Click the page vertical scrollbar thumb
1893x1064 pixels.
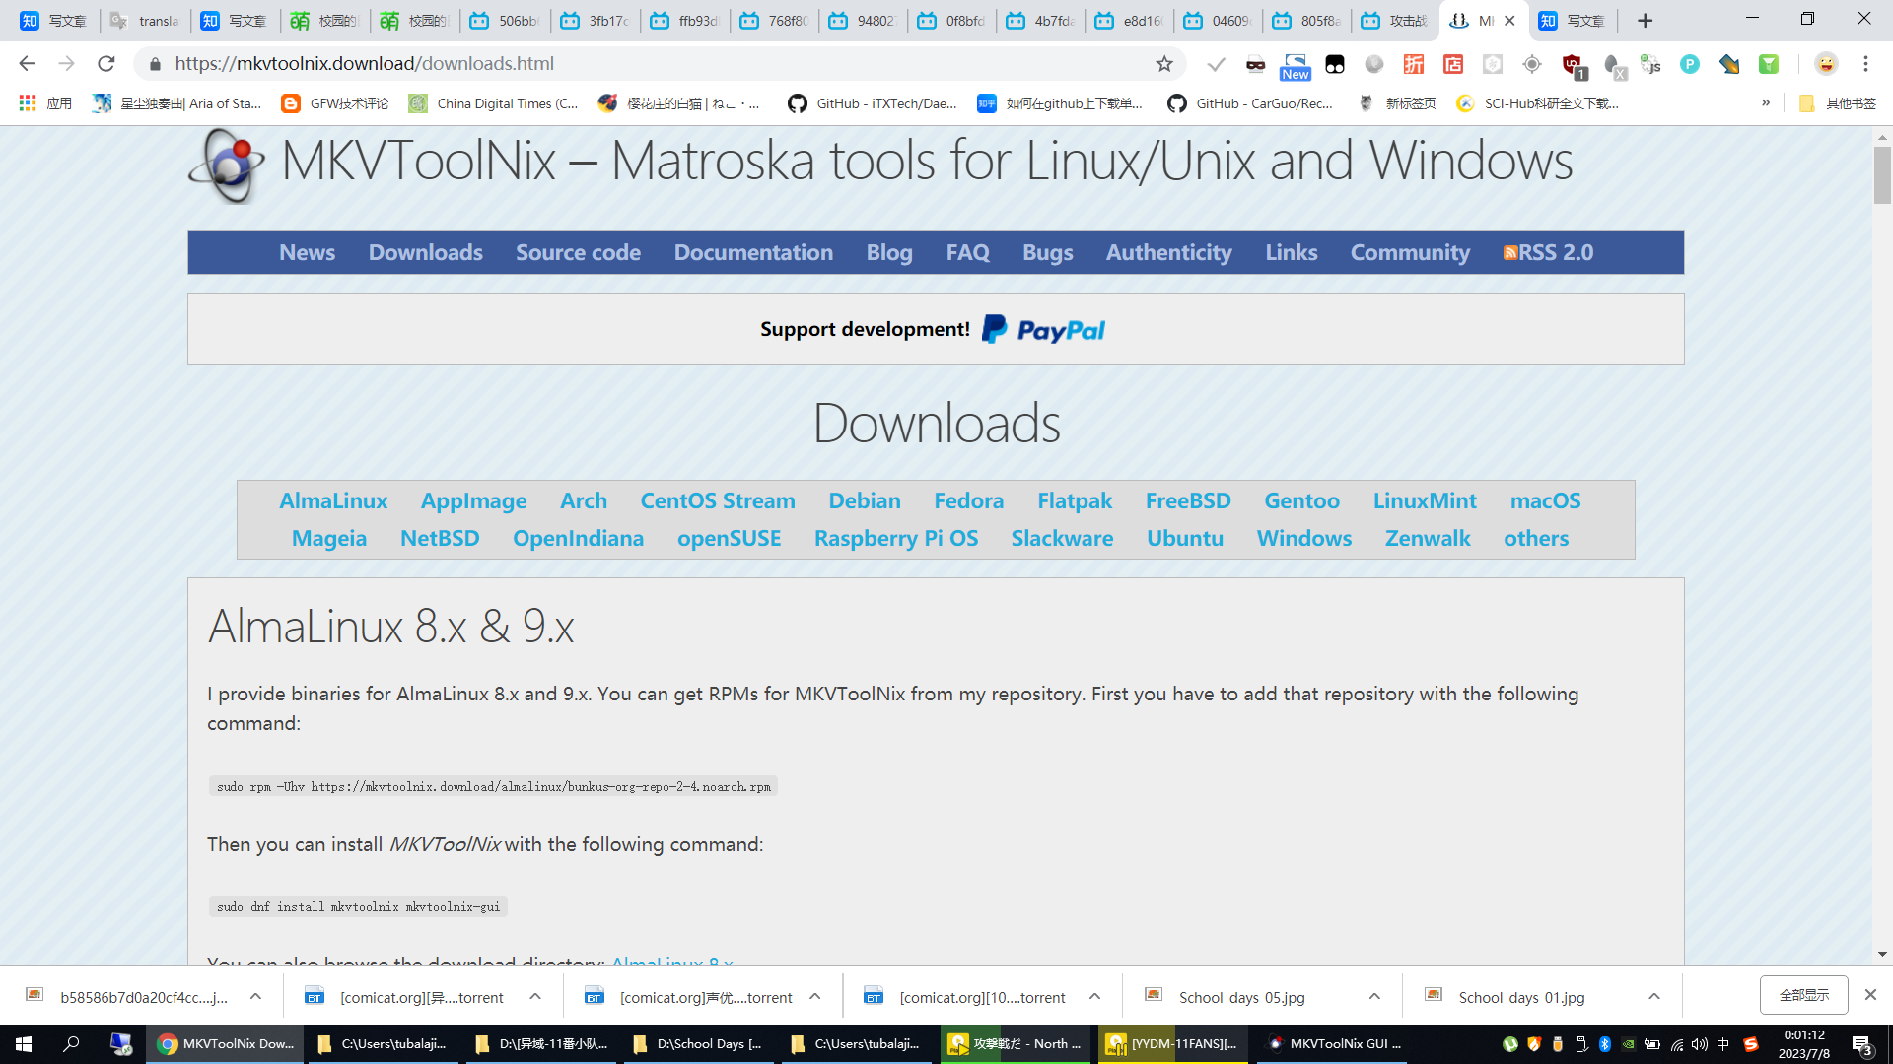[1882, 175]
